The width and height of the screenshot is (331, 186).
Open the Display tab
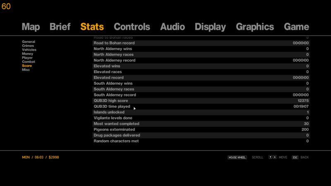click(x=210, y=27)
